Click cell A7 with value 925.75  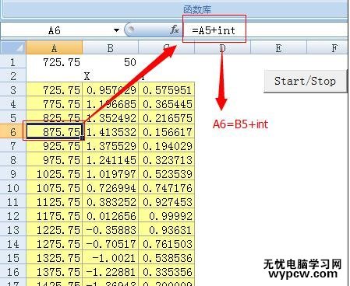pos(55,146)
